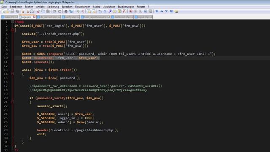
Task: Switch to the dashboard.php tab
Action: click(122, 17)
